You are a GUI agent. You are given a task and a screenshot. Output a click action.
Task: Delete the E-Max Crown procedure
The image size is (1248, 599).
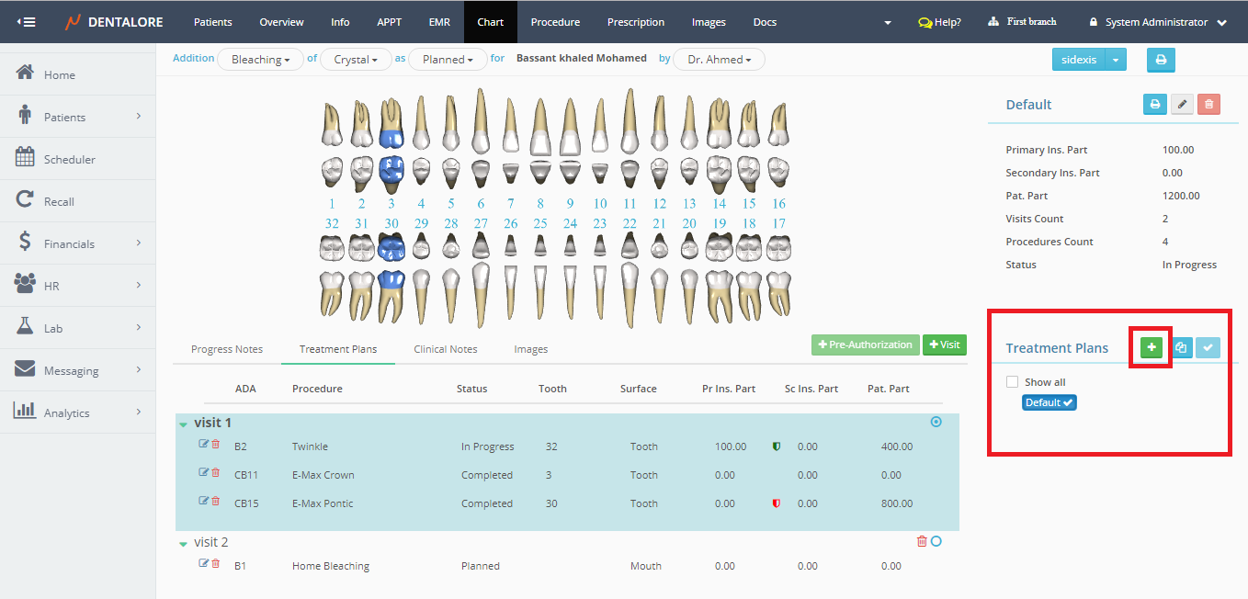tap(216, 472)
